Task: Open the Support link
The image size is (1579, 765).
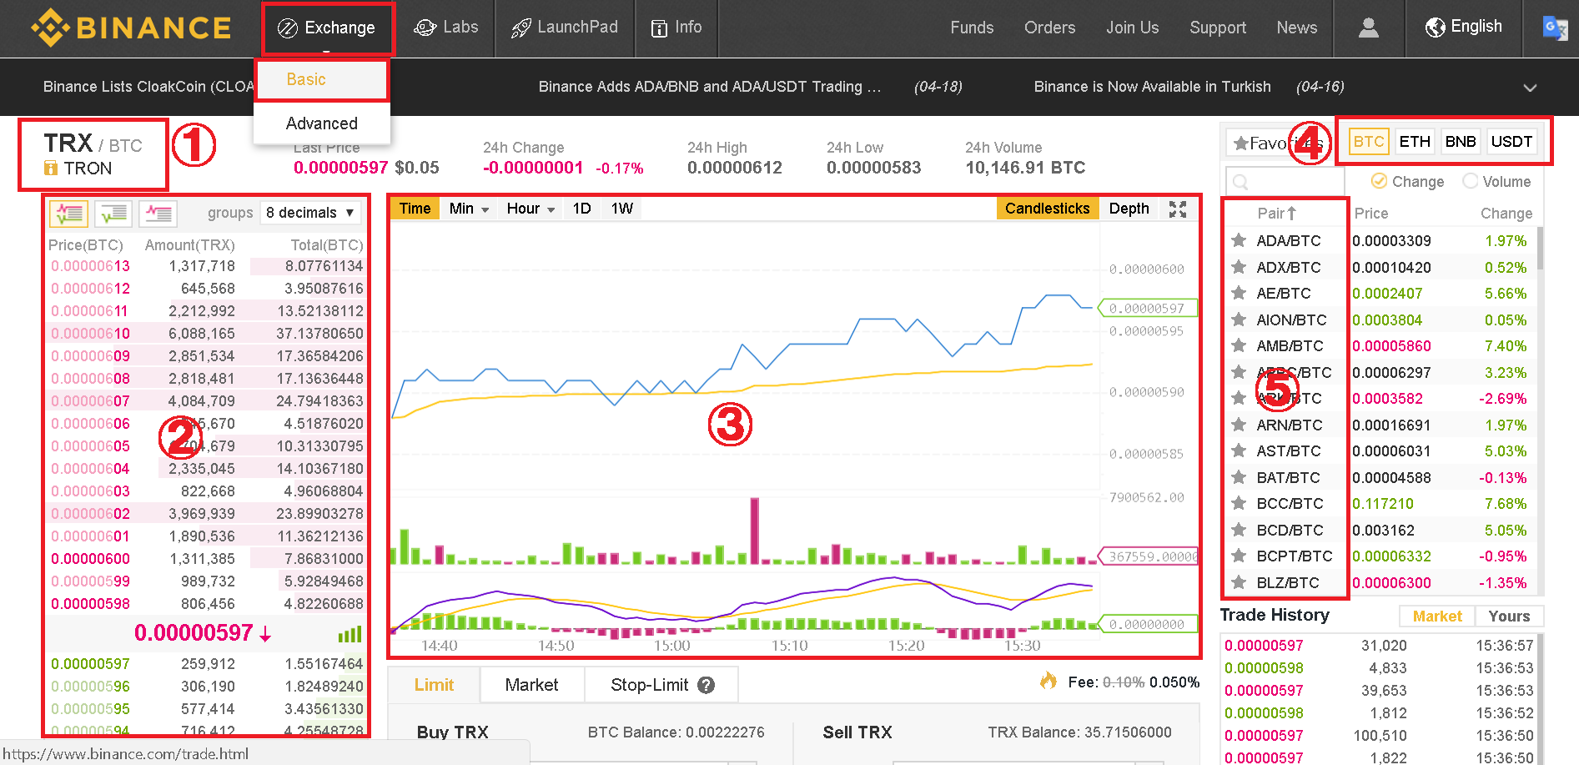Action: pyautogui.click(x=1217, y=28)
